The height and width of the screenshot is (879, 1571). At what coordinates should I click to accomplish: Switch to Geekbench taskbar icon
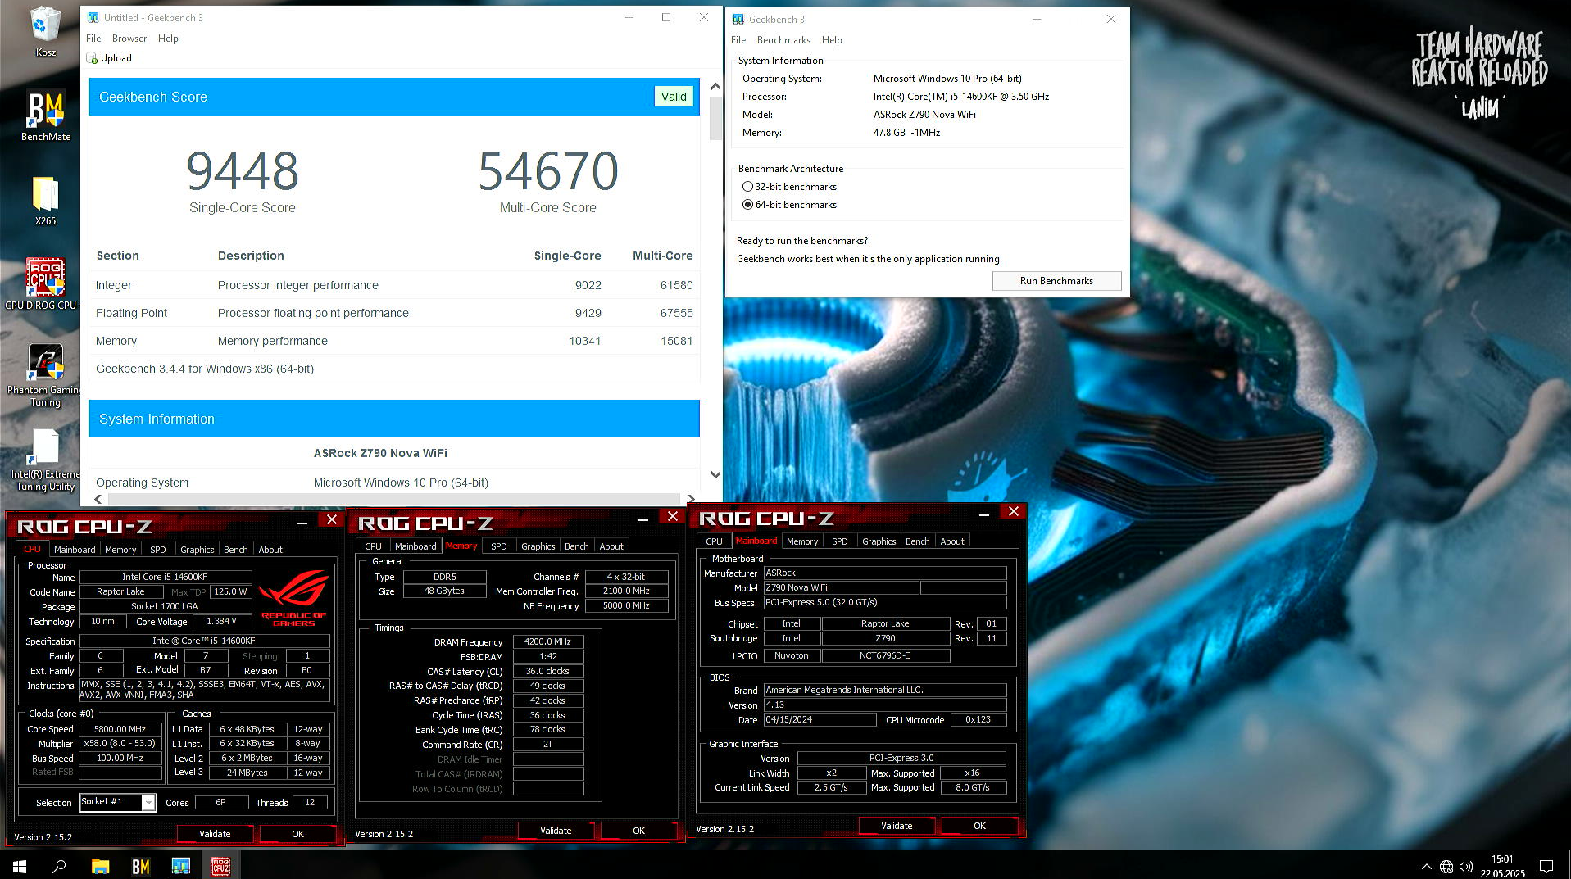pos(180,866)
